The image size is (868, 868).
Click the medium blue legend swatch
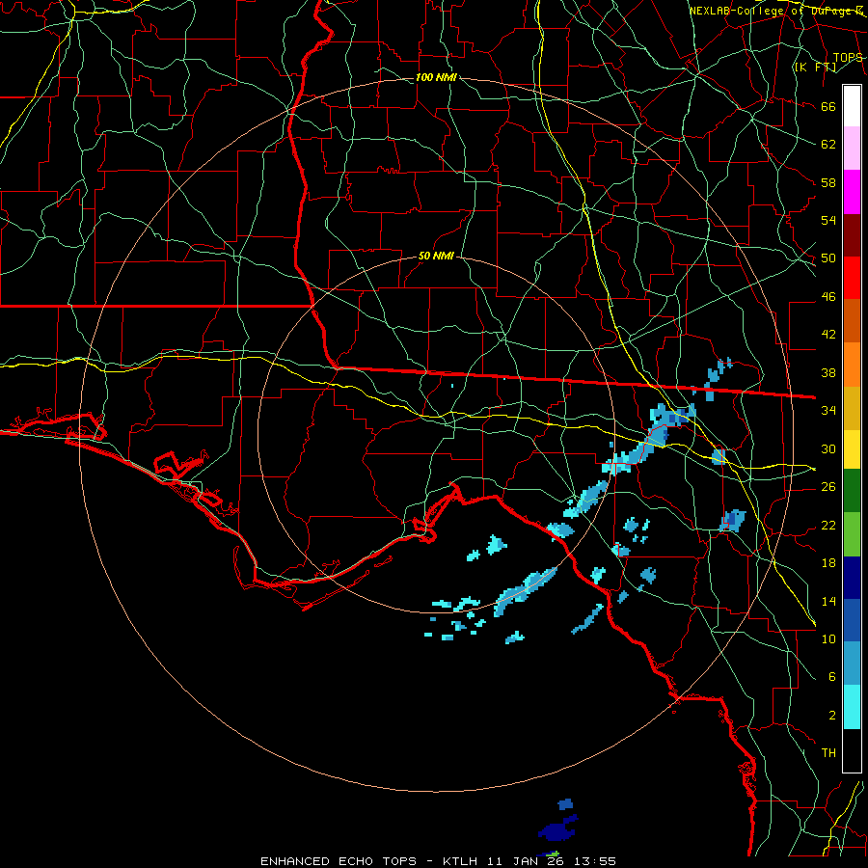coord(852,620)
